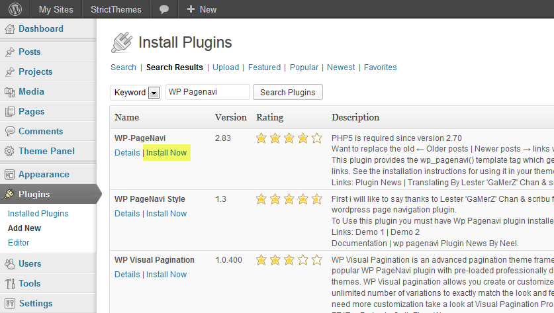Open Installed Plugins in the submenu
Viewport: 554px width, 313px height.
point(38,214)
